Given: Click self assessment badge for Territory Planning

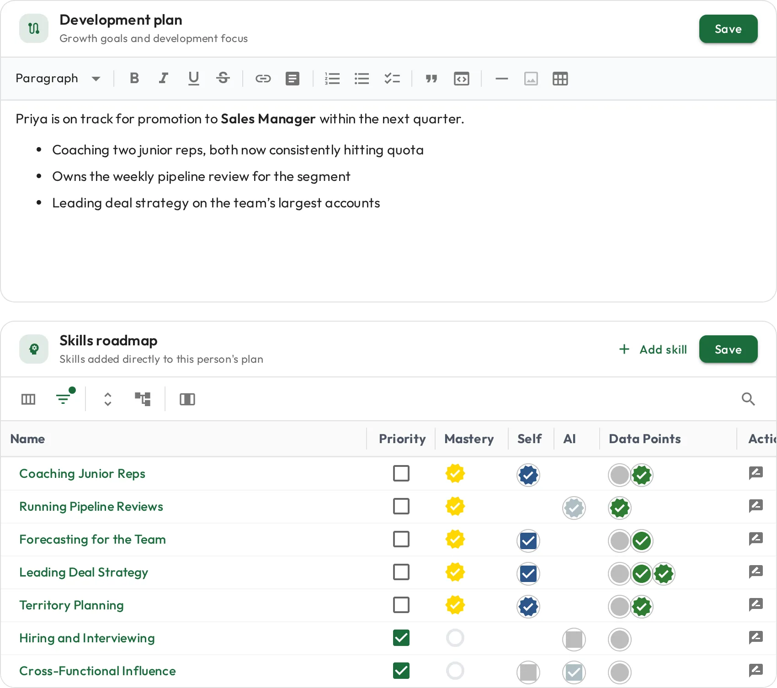Looking at the screenshot, I should tap(528, 607).
